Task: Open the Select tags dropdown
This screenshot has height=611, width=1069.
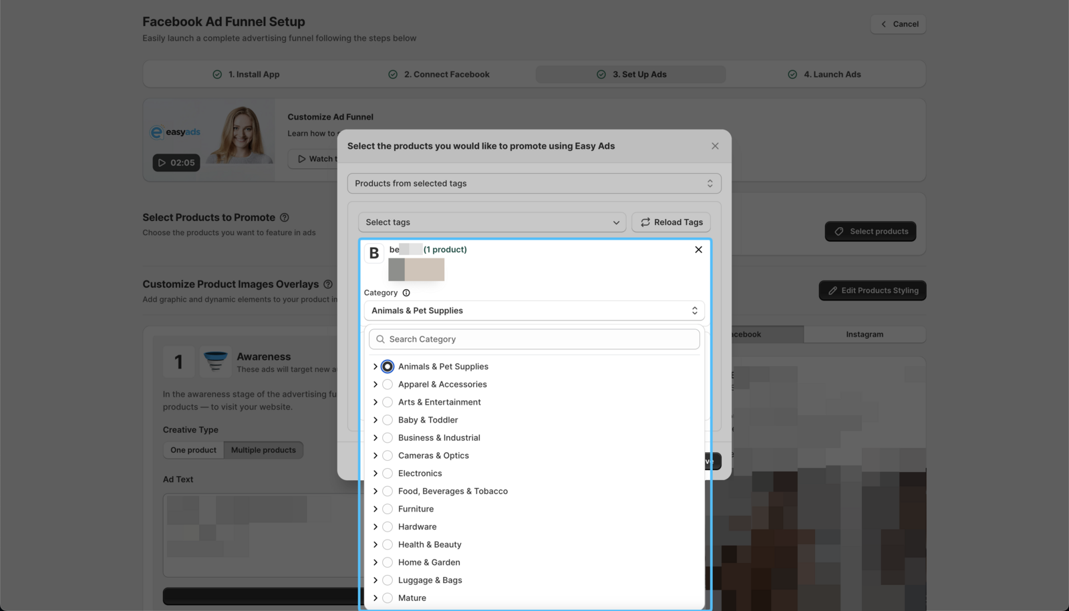Action: pos(491,222)
